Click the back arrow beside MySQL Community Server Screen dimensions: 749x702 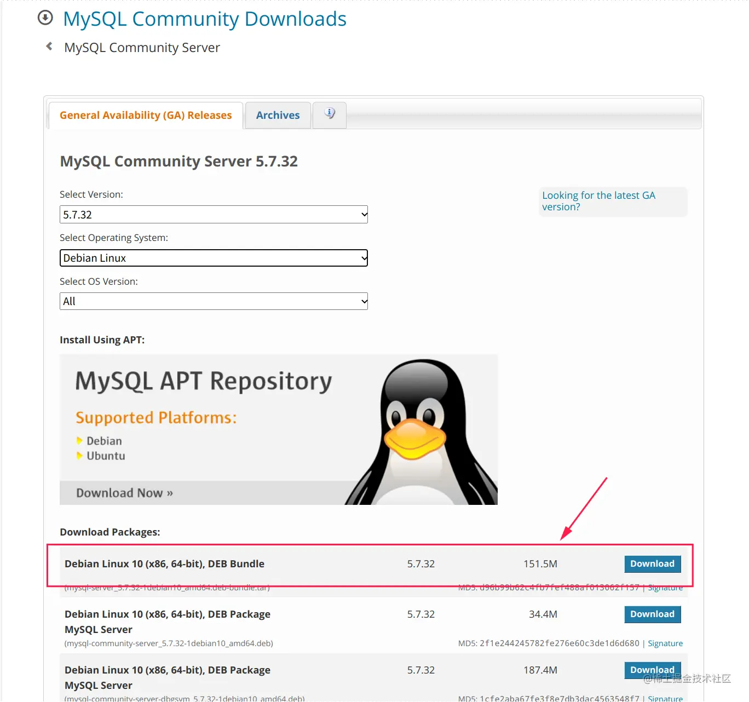pyautogui.click(x=49, y=47)
